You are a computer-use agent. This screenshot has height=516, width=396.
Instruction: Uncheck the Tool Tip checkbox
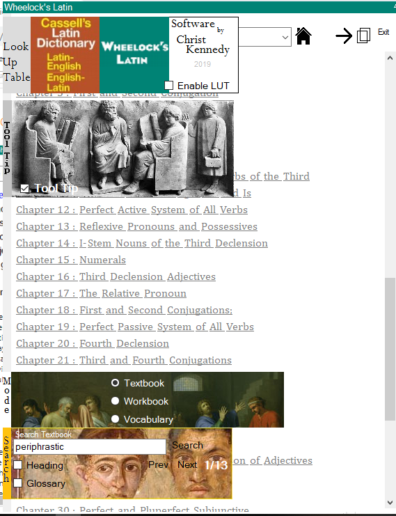[x=24, y=189]
